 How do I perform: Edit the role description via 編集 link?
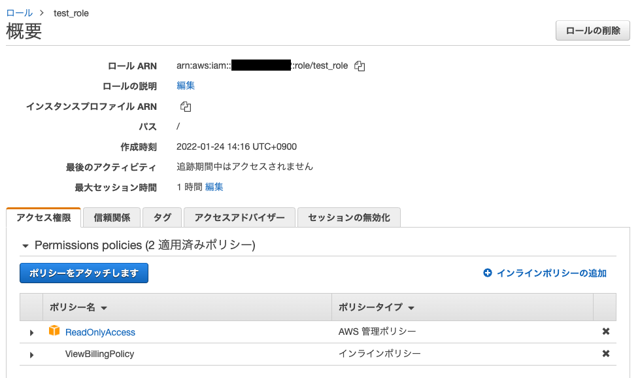[x=186, y=86]
